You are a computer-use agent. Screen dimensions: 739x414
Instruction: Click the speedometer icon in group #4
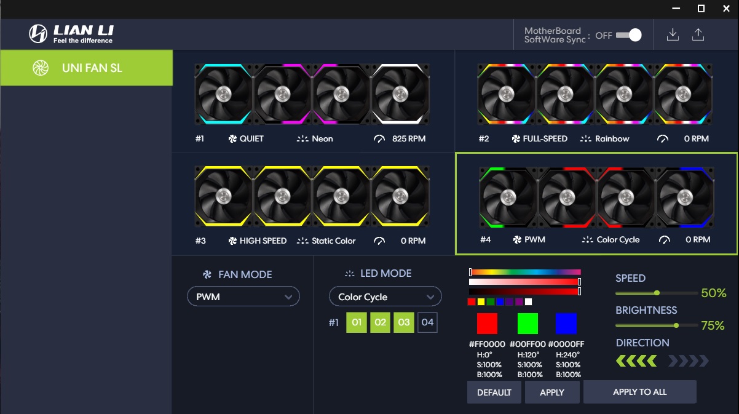[x=664, y=240]
